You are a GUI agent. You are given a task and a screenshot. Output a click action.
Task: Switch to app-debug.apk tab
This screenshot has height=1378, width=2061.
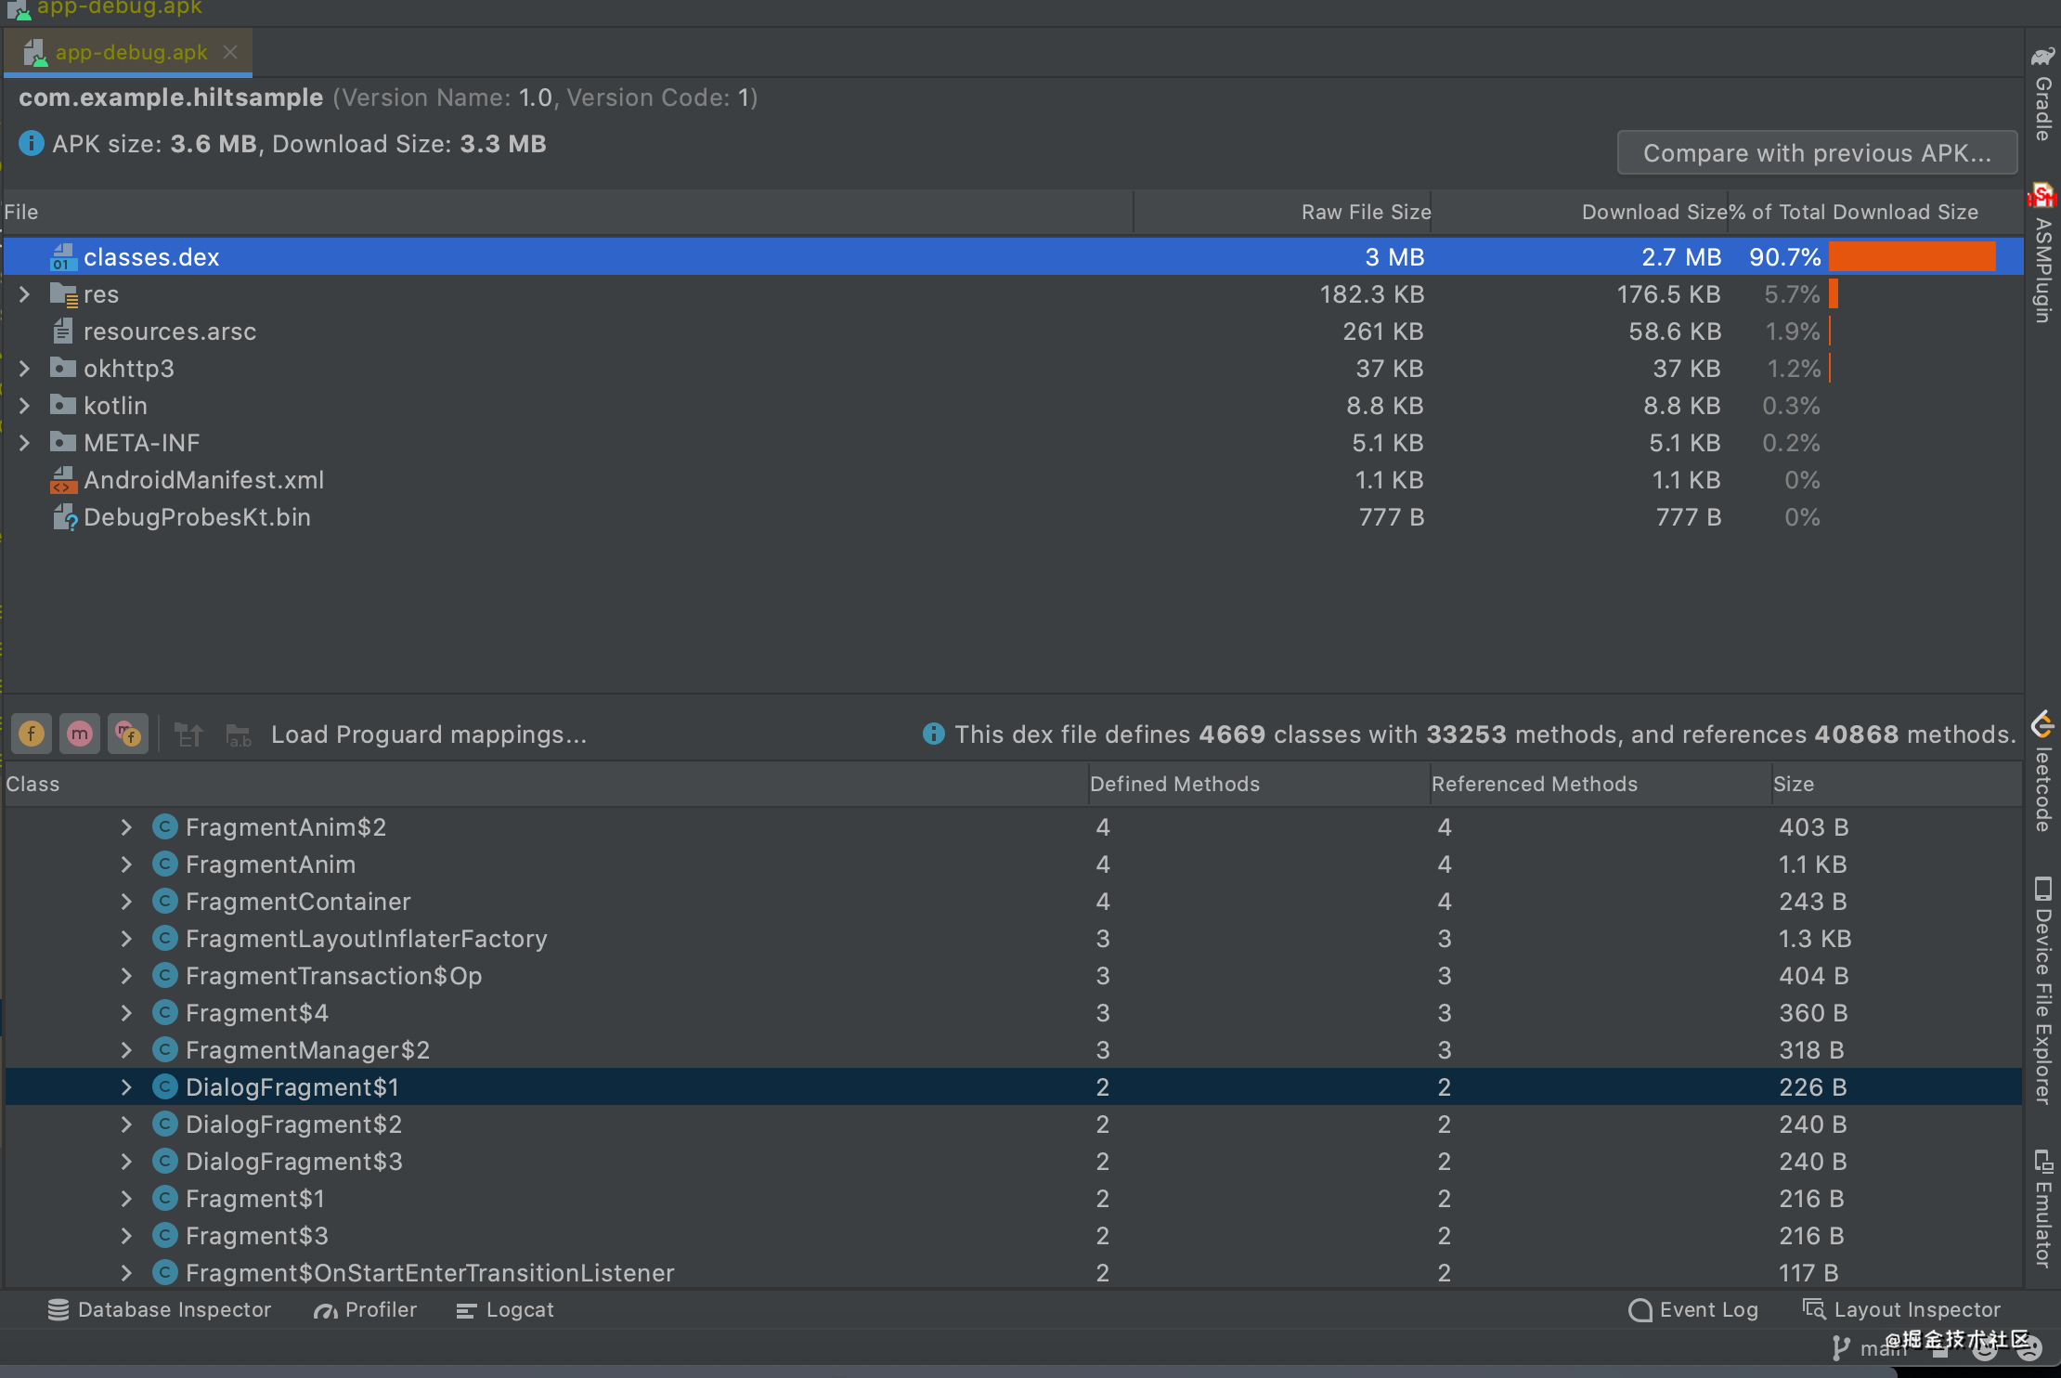(x=130, y=53)
